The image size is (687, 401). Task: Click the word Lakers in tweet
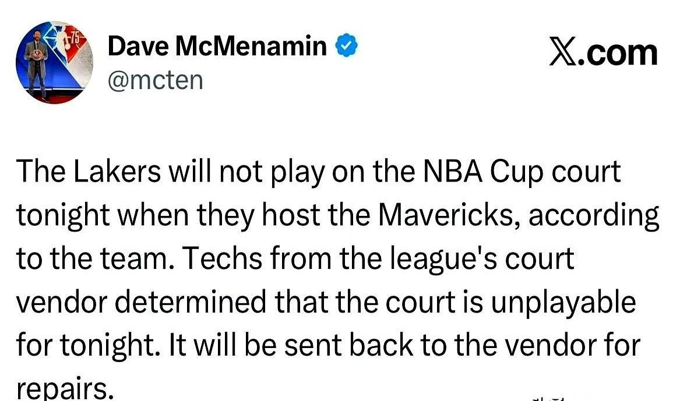tap(117, 172)
